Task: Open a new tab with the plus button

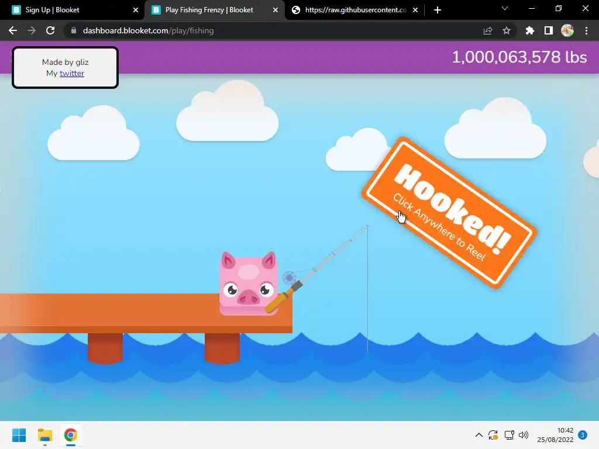Action: click(438, 10)
